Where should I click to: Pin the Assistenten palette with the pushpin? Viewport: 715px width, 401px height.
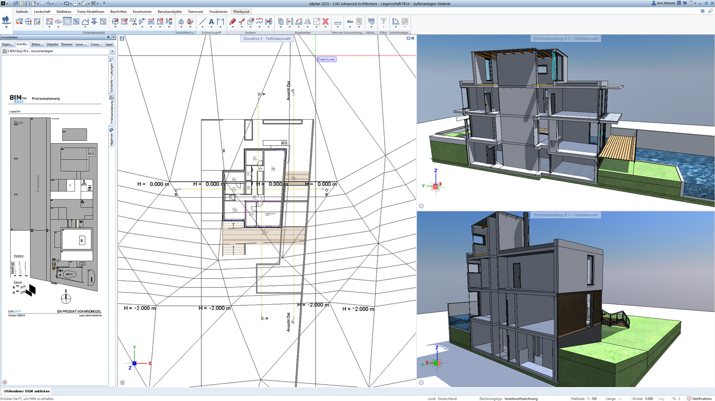pyautogui.click(x=108, y=37)
